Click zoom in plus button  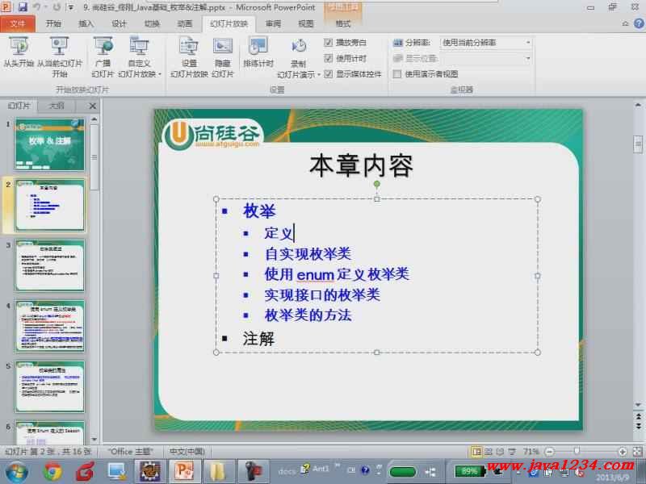coord(623,452)
